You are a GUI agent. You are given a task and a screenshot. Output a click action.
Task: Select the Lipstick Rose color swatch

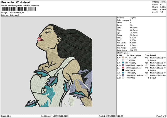tap(122, 68)
